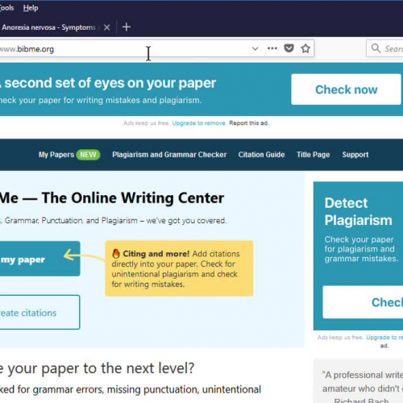Viewport: 403px width, 403px height.
Task: Open the Tools menu
Action: [x=6, y=8]
